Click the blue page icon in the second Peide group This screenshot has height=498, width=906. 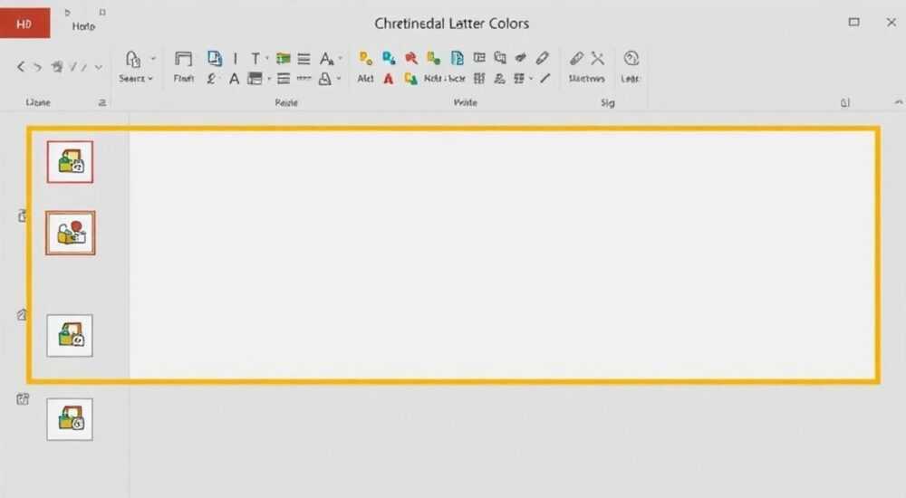click(457, 58)
